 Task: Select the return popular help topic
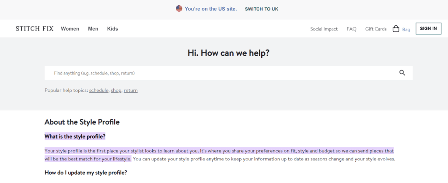click(x=130, y=90)
